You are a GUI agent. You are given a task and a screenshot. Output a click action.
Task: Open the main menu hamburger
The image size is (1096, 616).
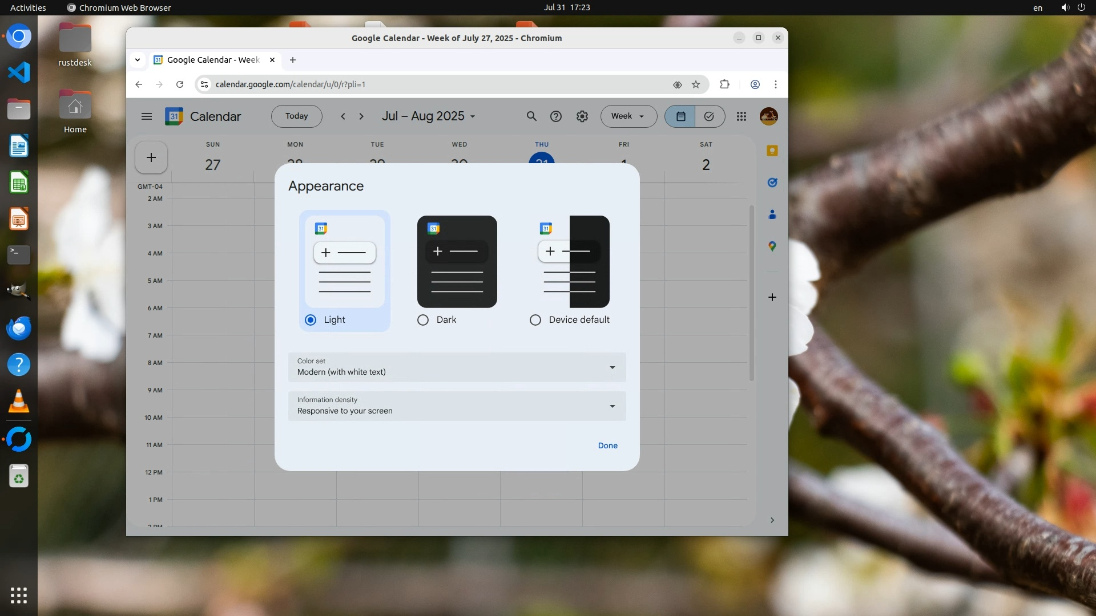[x=146, y=116]
